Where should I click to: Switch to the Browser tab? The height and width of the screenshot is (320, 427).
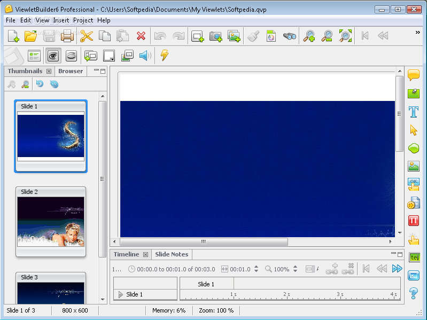click(x=71, y=71)
